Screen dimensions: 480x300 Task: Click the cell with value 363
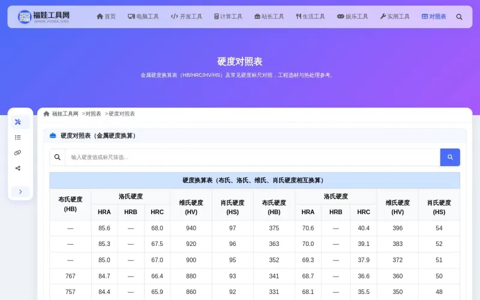click(x=274, y=244)
